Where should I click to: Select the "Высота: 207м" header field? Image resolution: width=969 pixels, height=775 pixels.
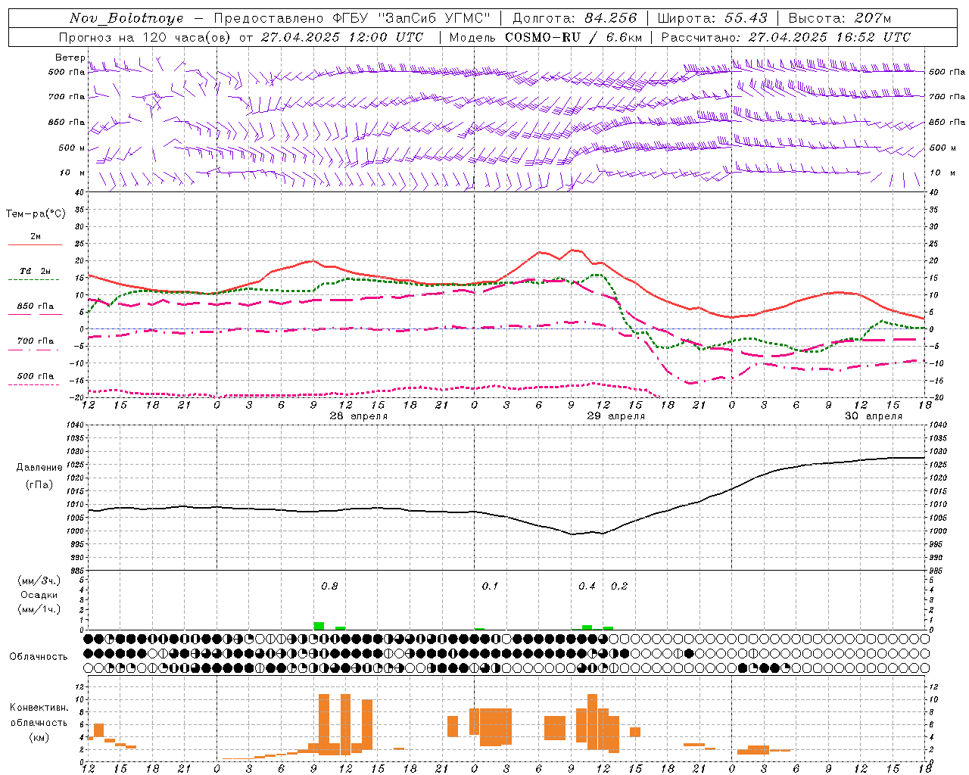(840, 18)
